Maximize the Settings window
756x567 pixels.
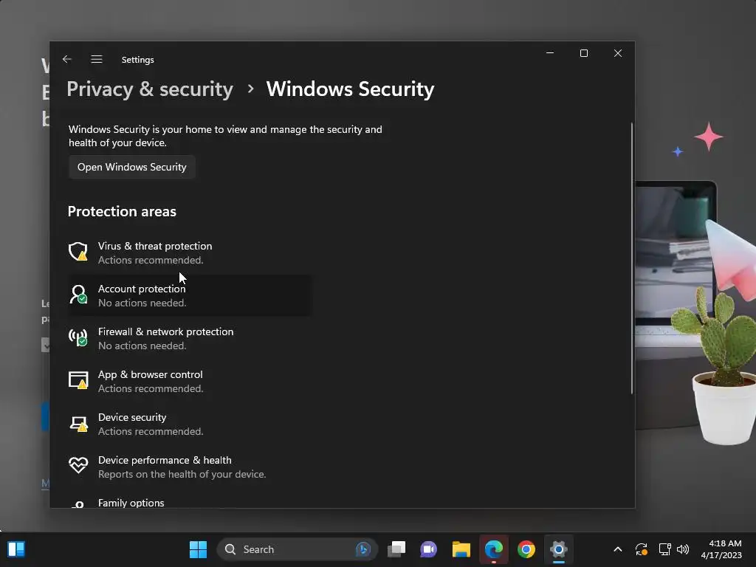584,53
